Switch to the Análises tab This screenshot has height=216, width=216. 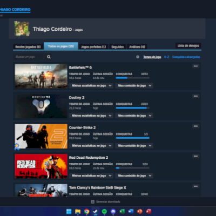pyautogui.click(x=137, y=47)
